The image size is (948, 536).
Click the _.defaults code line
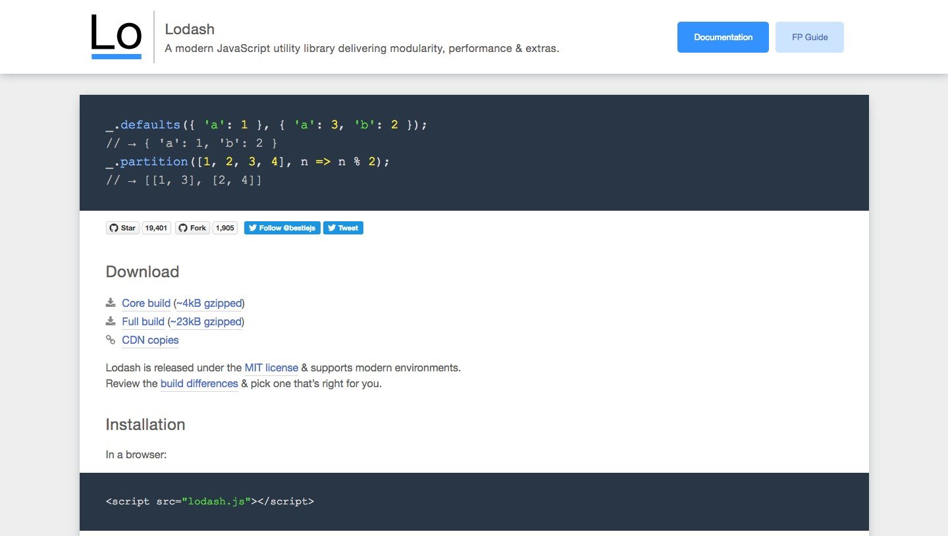267,124
